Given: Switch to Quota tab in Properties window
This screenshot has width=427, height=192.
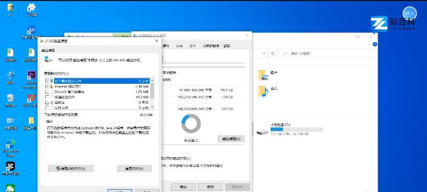Looking at the screenshot, I should pyautogui.click(x=227, y=46).
